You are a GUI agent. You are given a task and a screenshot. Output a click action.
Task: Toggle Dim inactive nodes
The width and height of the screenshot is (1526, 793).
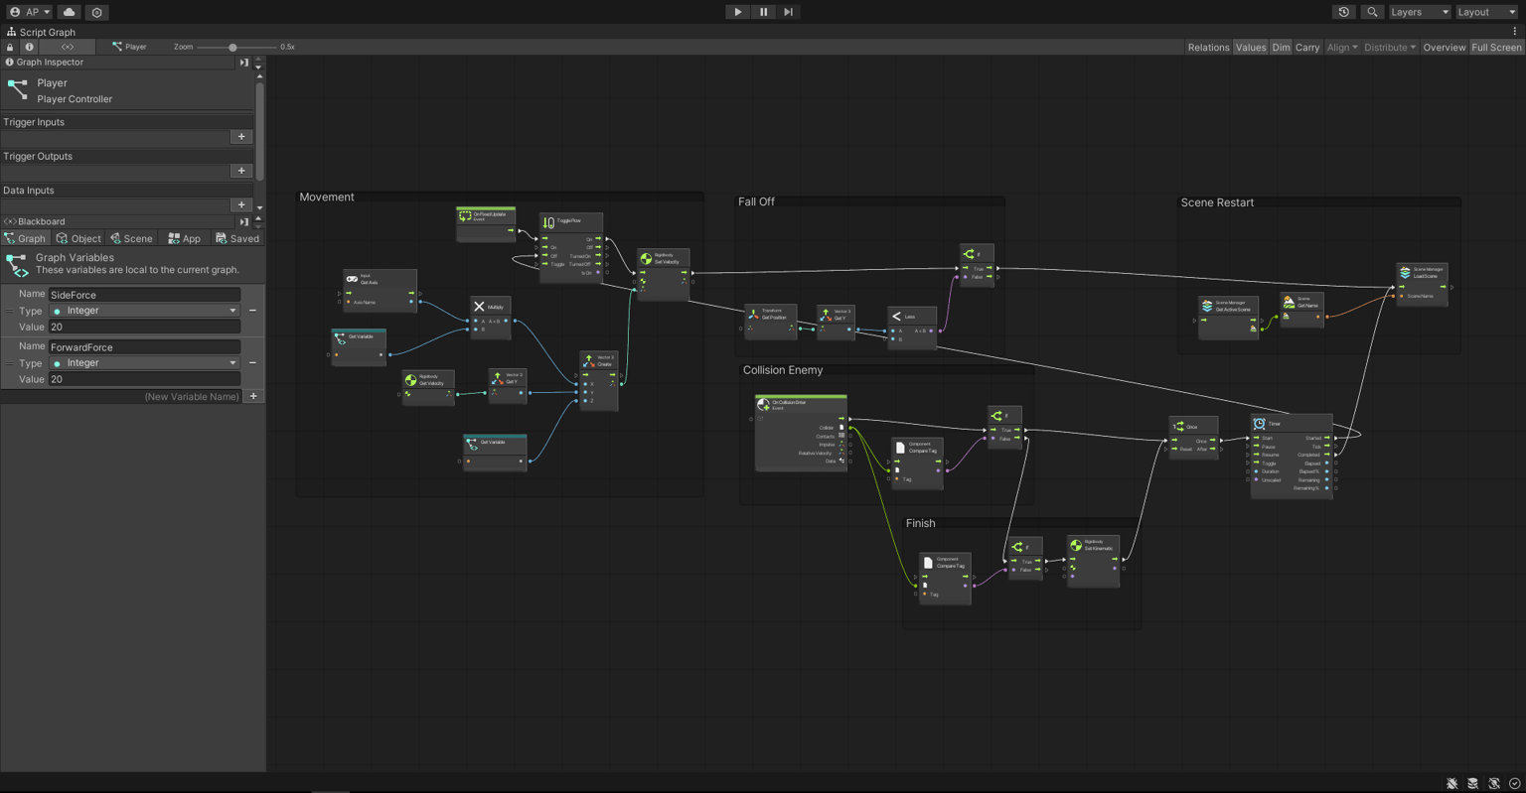click(x=1281, y=47)
